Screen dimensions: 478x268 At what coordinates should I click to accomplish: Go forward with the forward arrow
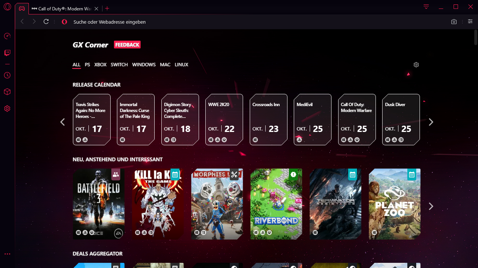click(x=34, y=22)
